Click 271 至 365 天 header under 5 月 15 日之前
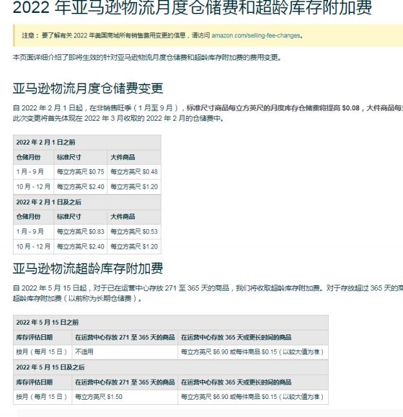 (x=125, y=338)
